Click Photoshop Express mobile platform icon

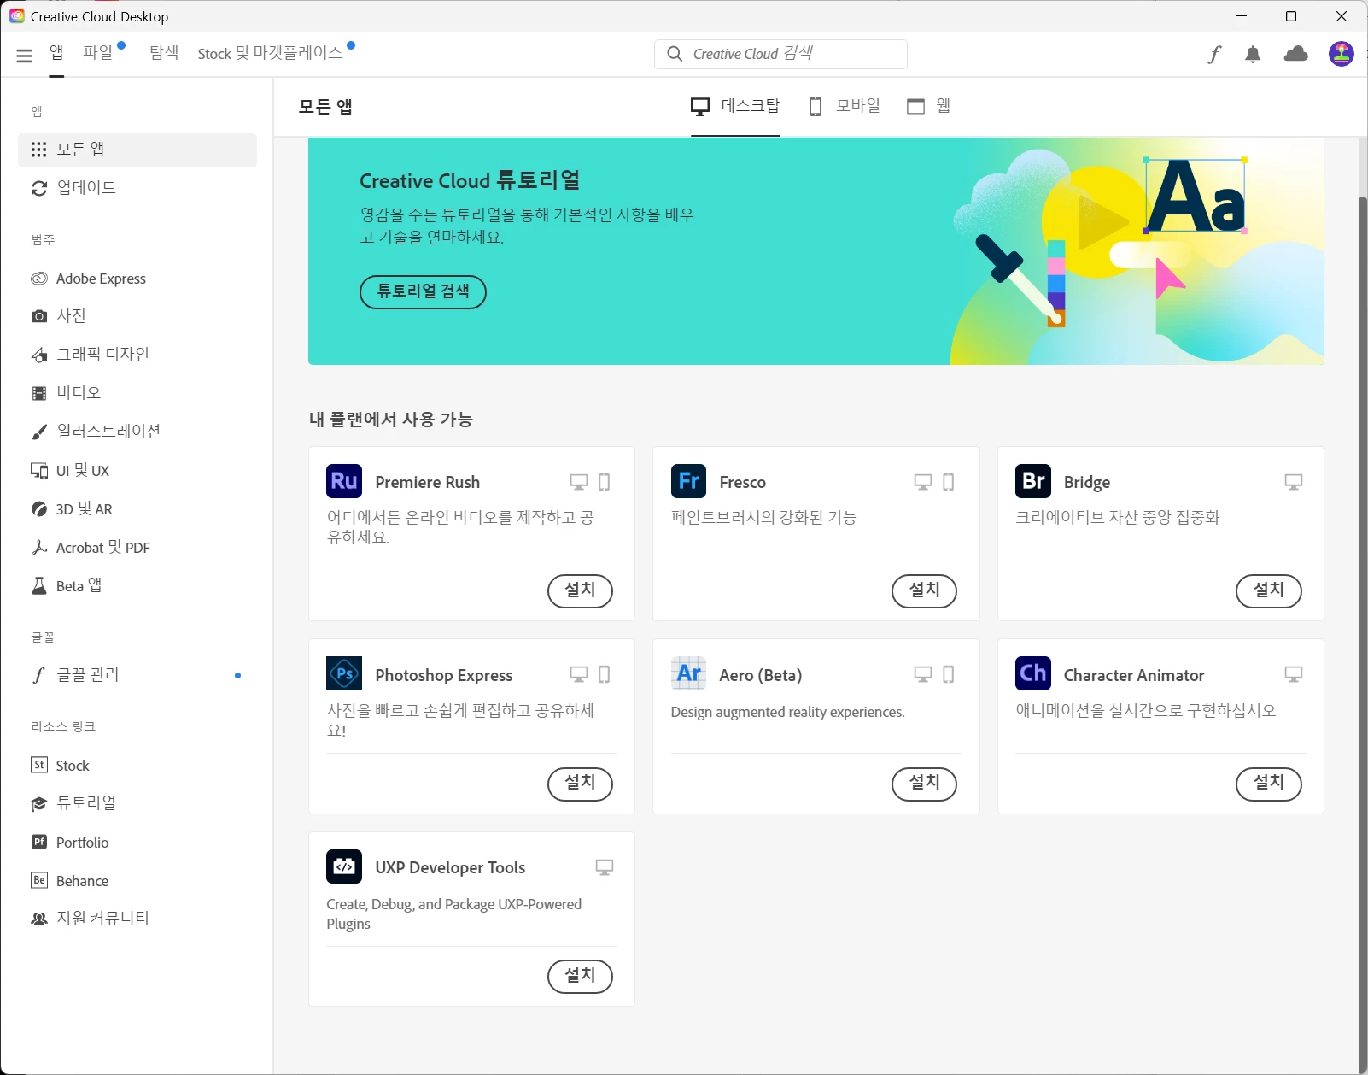pyautogui.click(x=605, y=675)
